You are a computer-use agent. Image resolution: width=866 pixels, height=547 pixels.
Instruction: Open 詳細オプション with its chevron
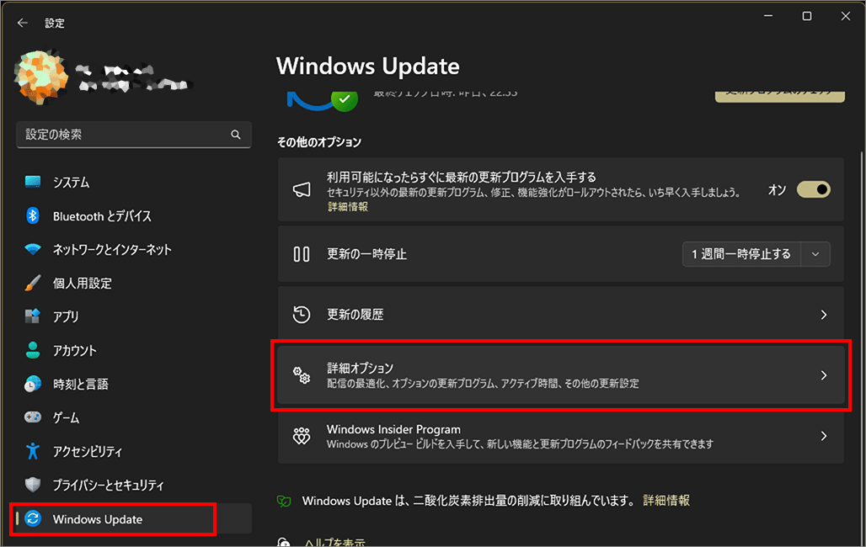(x=824, y=375)
